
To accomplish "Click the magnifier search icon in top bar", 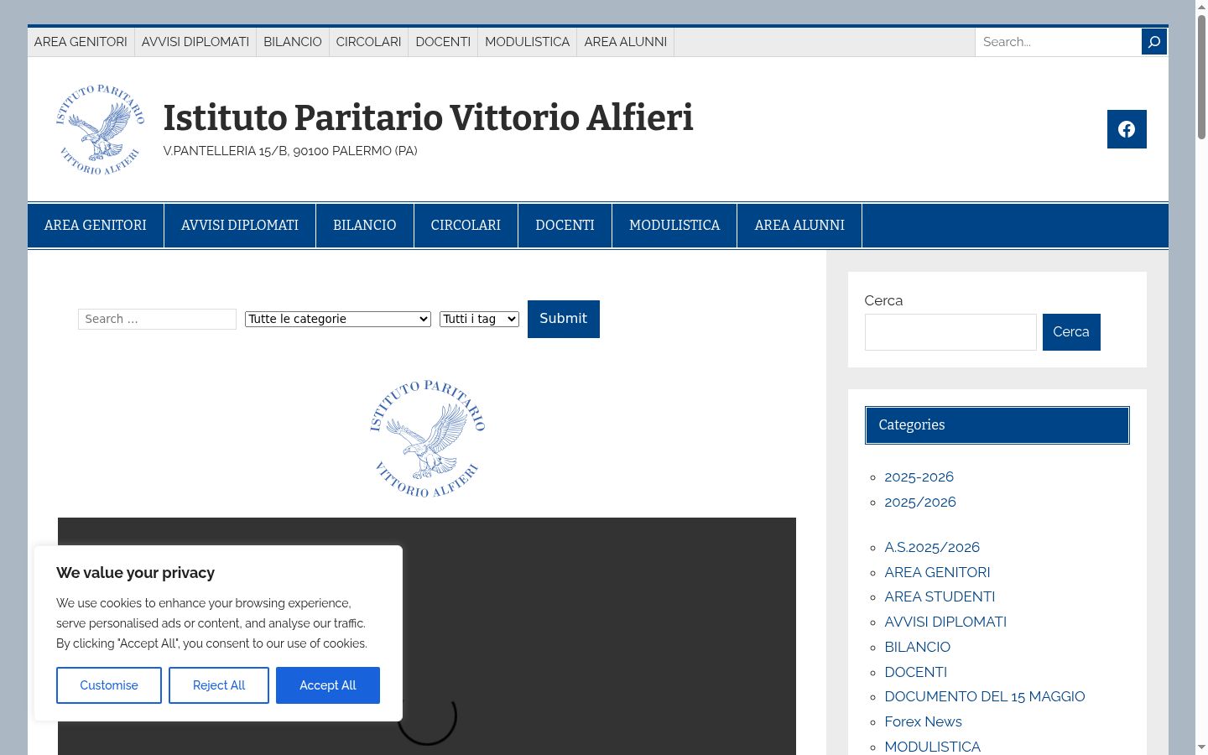I will [x=1154, y=42].
